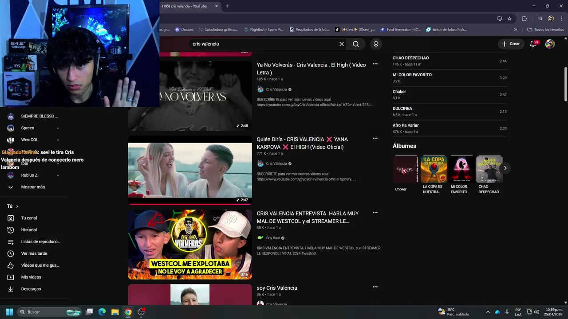
Task: Open Font Generator bookmark
Action: click(400, 30)
